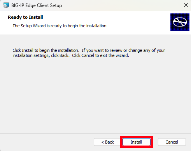
Task: Click the Install button to begin installation
Action: coord(137,142)
